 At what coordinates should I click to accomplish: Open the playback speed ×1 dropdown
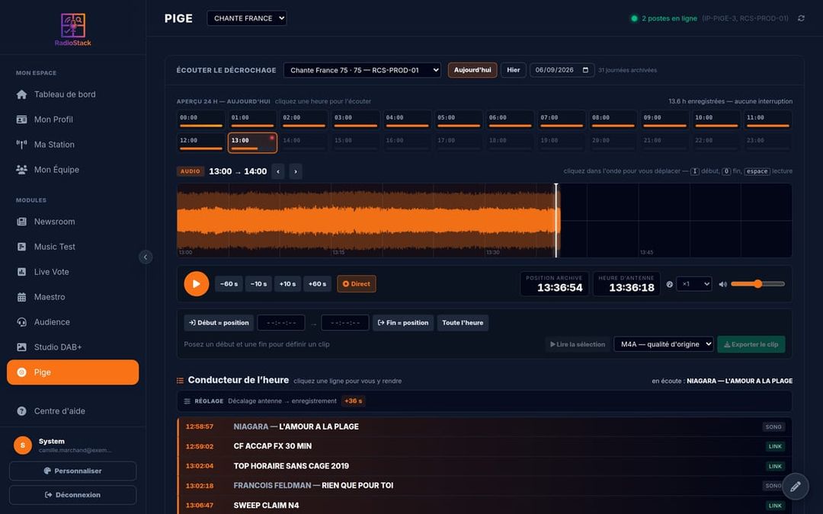click(x=694, y=284)
